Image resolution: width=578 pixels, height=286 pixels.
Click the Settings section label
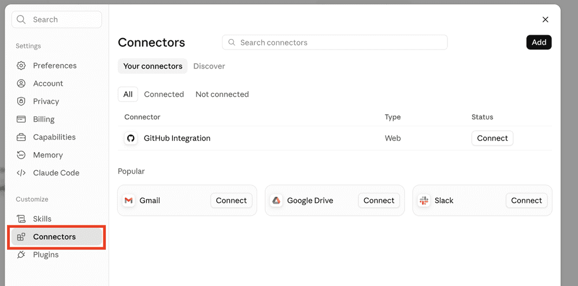coord(28,46)
